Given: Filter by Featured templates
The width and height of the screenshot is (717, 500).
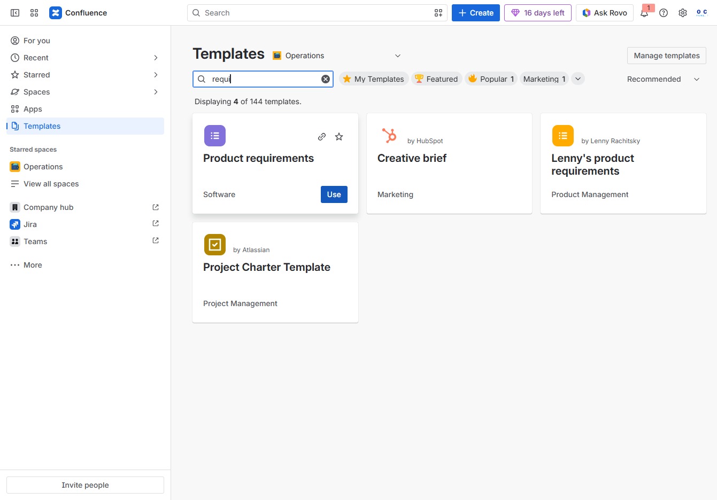Looking at the screenshot, I should 437,79.
